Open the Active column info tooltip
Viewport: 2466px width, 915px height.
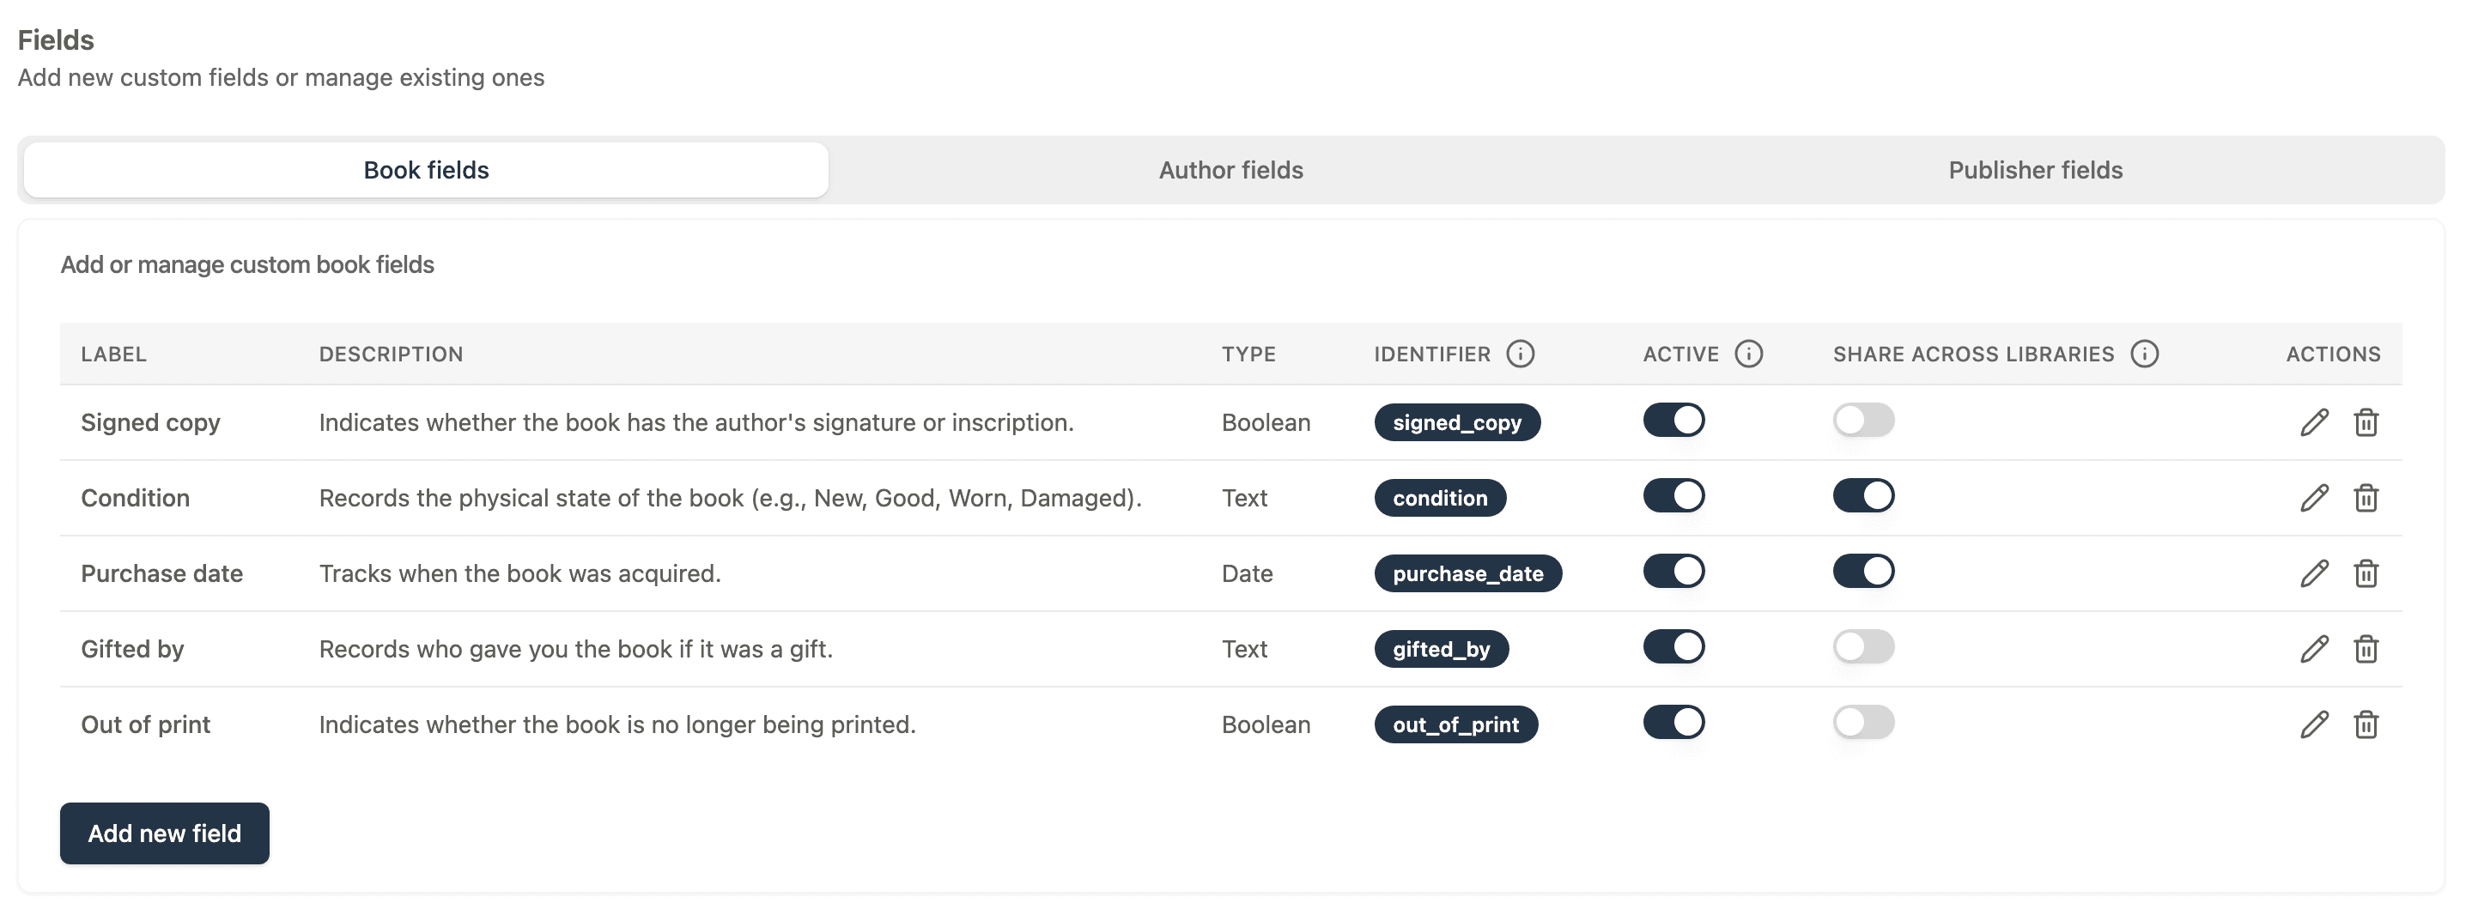(1751, 353)
